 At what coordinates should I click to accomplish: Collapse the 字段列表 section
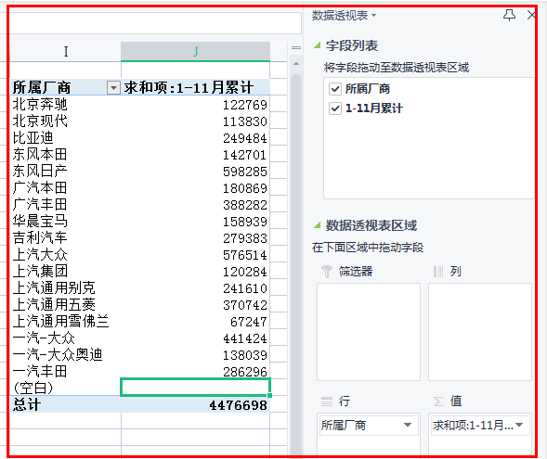point(317,45)
